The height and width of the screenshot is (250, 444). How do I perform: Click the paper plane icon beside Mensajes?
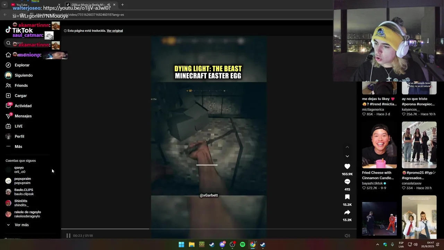[8, 116]
